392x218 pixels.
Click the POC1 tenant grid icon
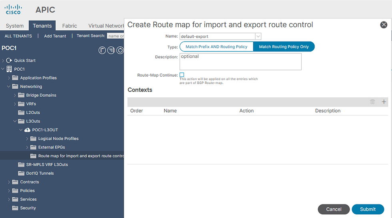(9, 69)
